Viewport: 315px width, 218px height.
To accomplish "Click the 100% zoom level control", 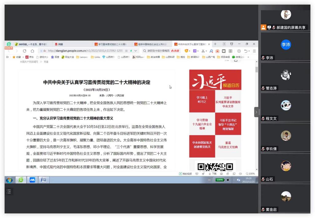I will (250, 174).
